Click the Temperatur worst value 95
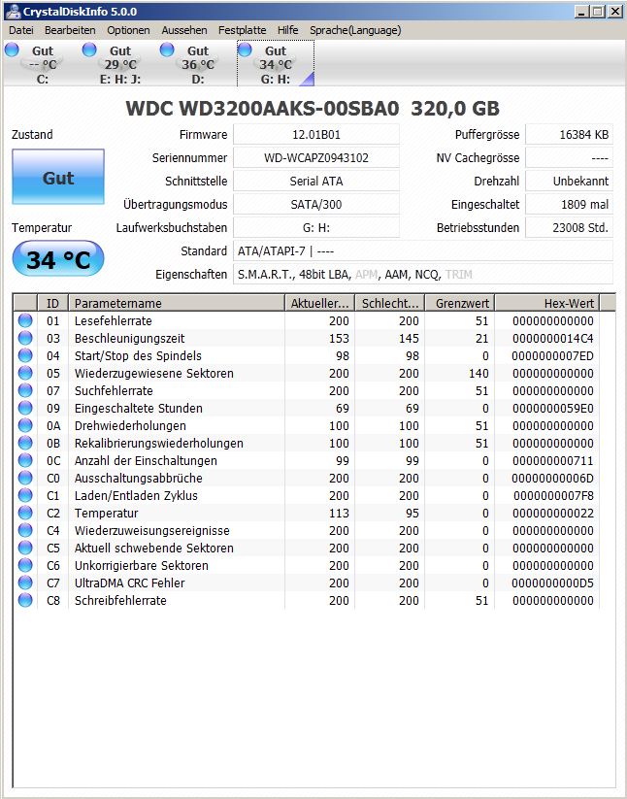Image resolution: width=627 pixels, height=799 pixels. [412, 514]
